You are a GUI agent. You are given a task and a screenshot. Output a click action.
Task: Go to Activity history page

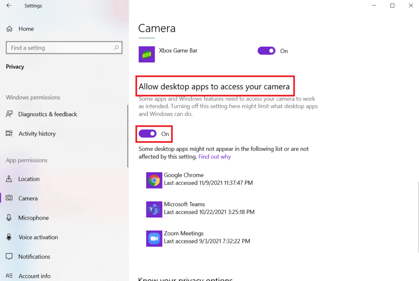tap(37, 134)
